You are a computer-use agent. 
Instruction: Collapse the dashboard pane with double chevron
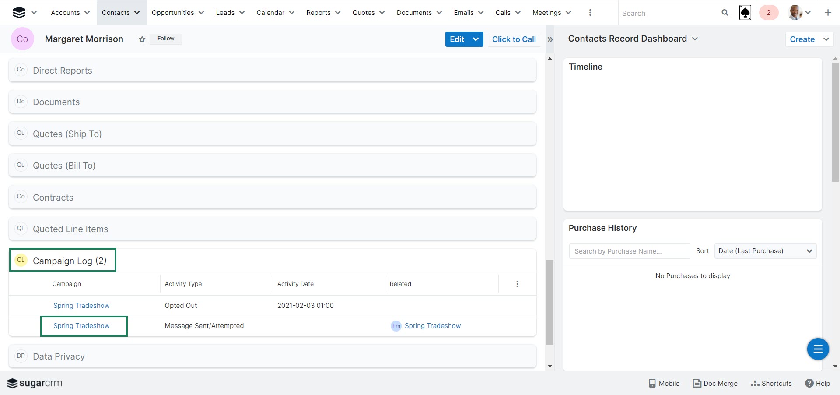(x=550, y=39)
